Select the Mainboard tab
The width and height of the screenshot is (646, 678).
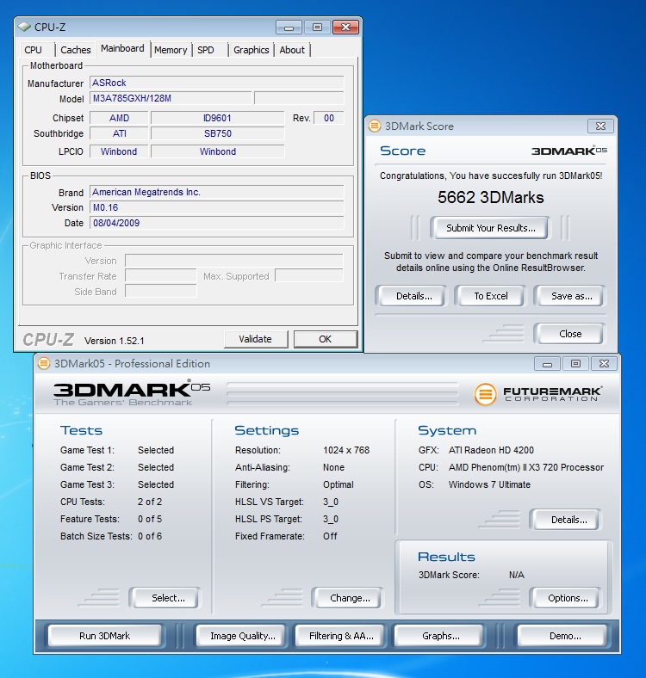122,48
